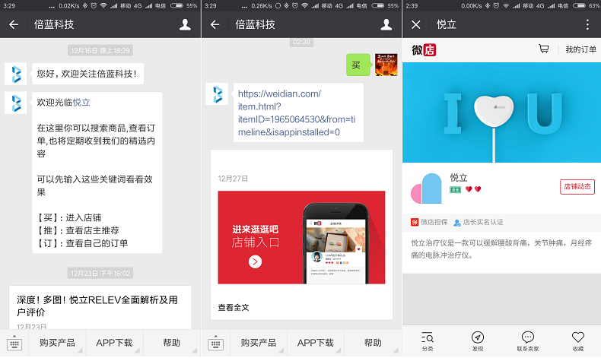The height and width of the screenshot is (358, 601).
Task: Open the weidian.com item link
Action: click(297, 113)
